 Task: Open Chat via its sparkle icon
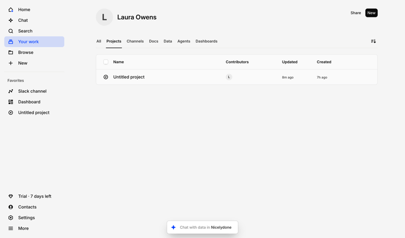pyautogui.click(x=11, y=20)
